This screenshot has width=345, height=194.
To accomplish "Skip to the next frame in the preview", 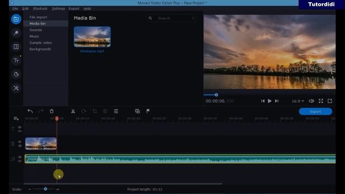I will (277, 101).
